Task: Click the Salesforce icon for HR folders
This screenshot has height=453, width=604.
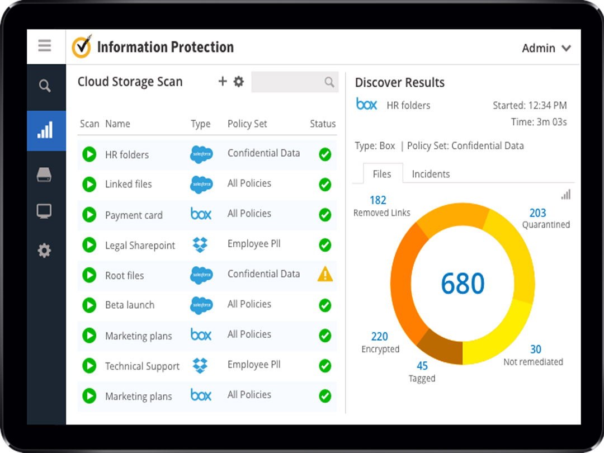Action: [201, 154]
